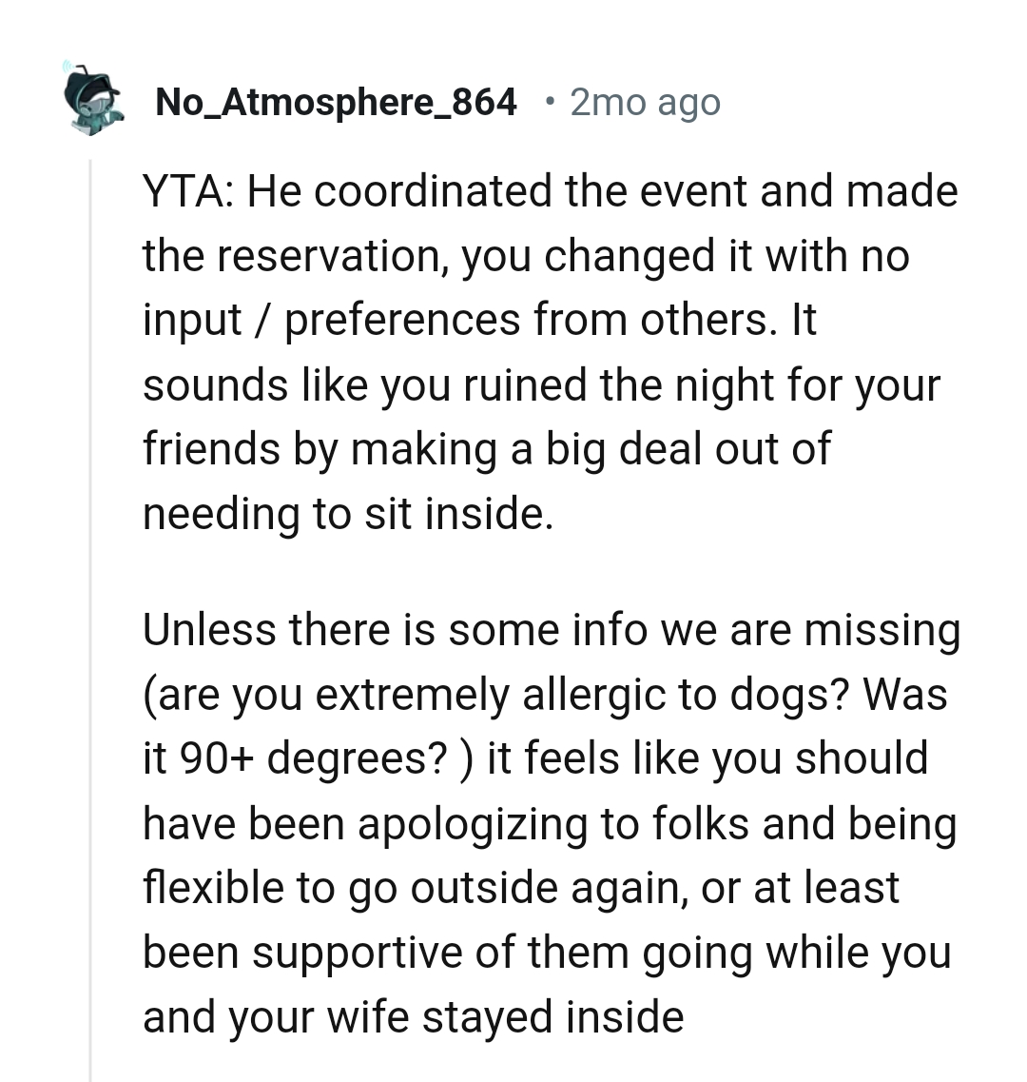Screen dimensions: 1027x1082
Task: Click the line "sounds like you ruined the night"
Action: tap(458, 385)
